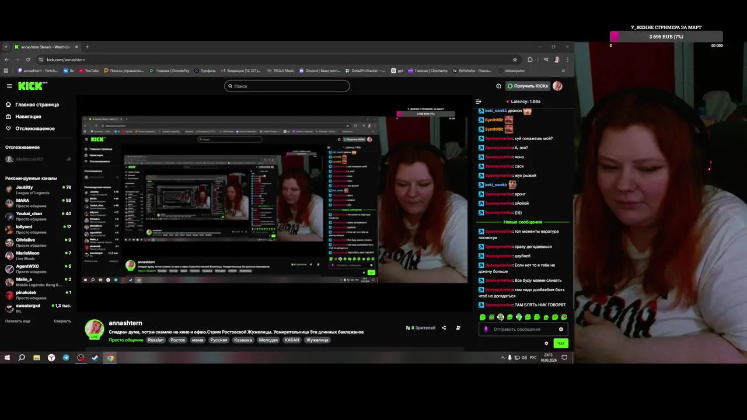Screen dimensions: 747x420
Task: Click the green KICK logo
Action: tap(33, 86)
